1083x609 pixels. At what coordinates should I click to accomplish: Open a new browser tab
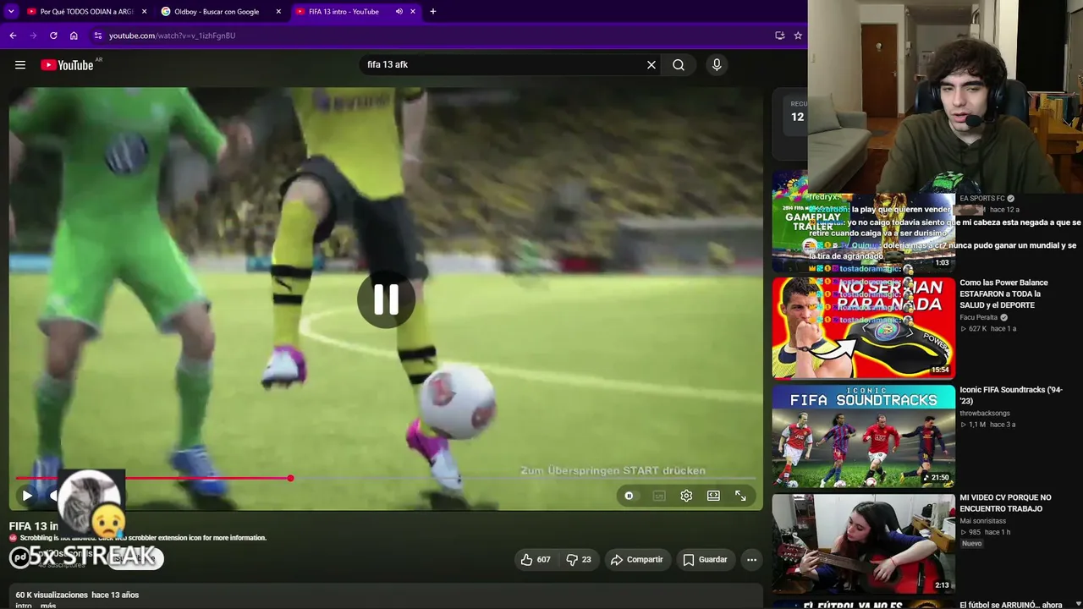(x=433, y=12)
